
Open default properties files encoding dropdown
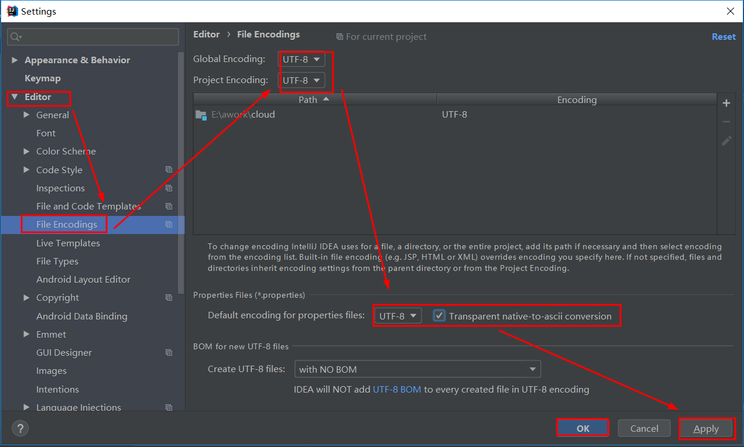coord(398,316)
